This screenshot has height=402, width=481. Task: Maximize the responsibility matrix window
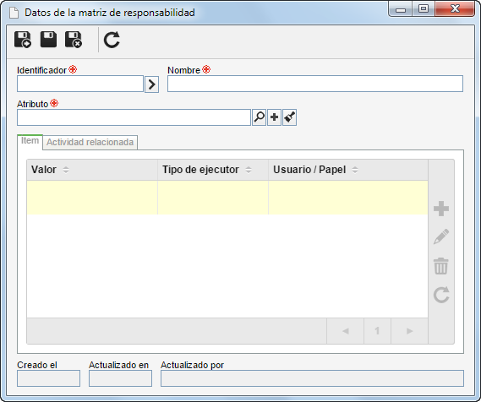coord(424,8)
